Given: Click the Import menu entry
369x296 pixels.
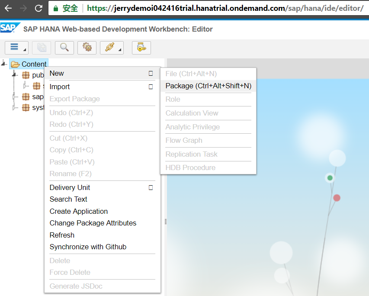Looking at the screenshot, I should 103,87.
